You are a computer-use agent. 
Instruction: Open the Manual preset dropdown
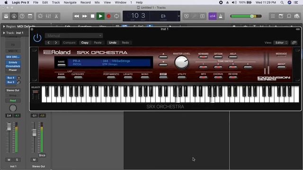(74, 36)
